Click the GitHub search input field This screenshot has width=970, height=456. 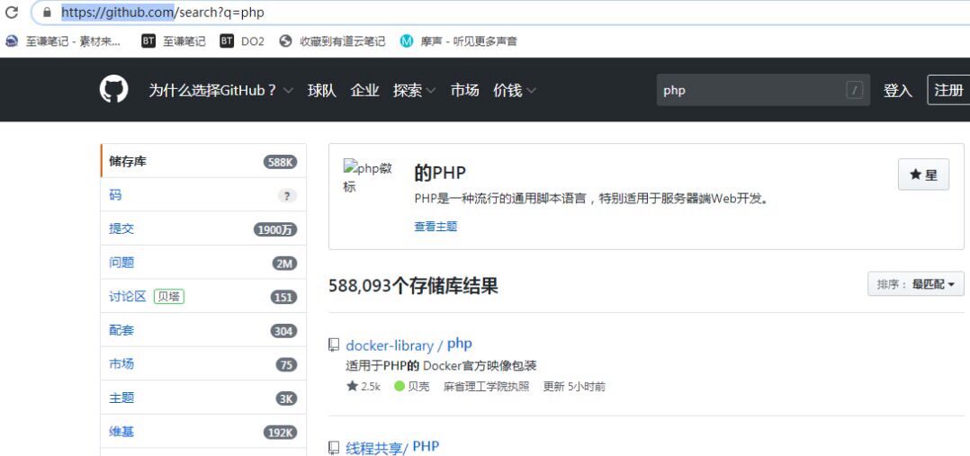pyautogui.click(x=763, y=90)
